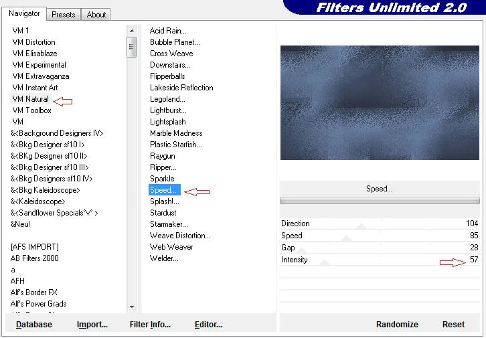This screenshot has height=338, width=486.
Task: Open the About tab
Action: 96,15
